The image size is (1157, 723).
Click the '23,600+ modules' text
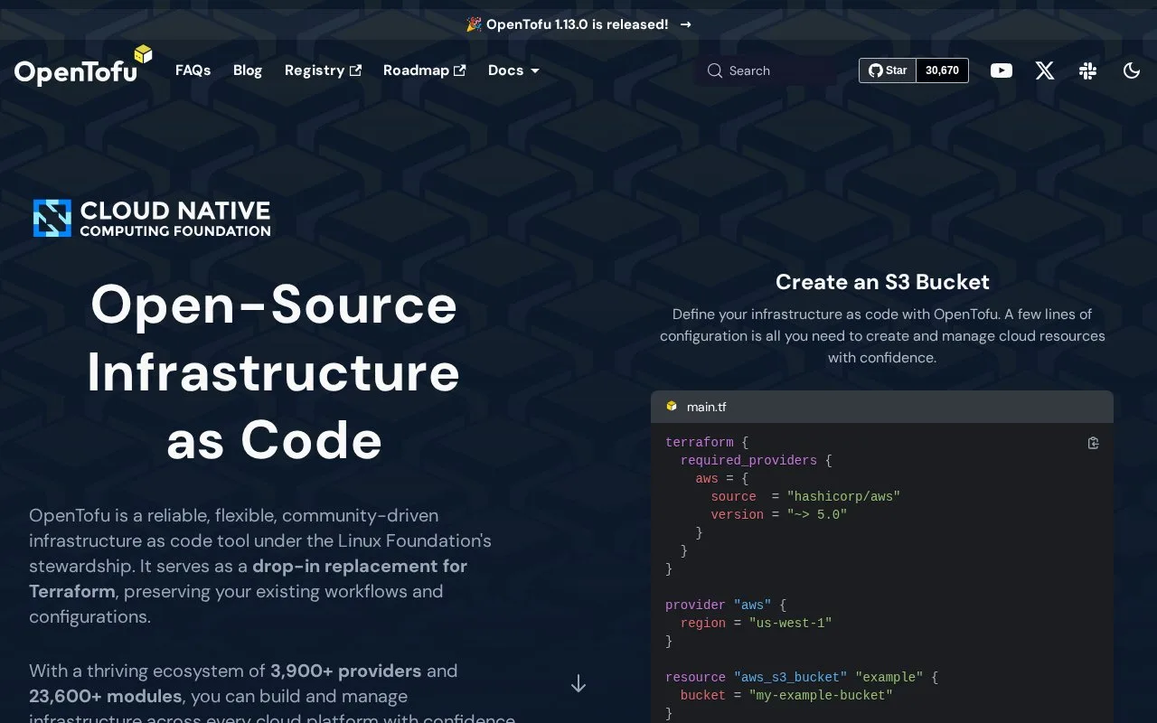tap(106, 696)
